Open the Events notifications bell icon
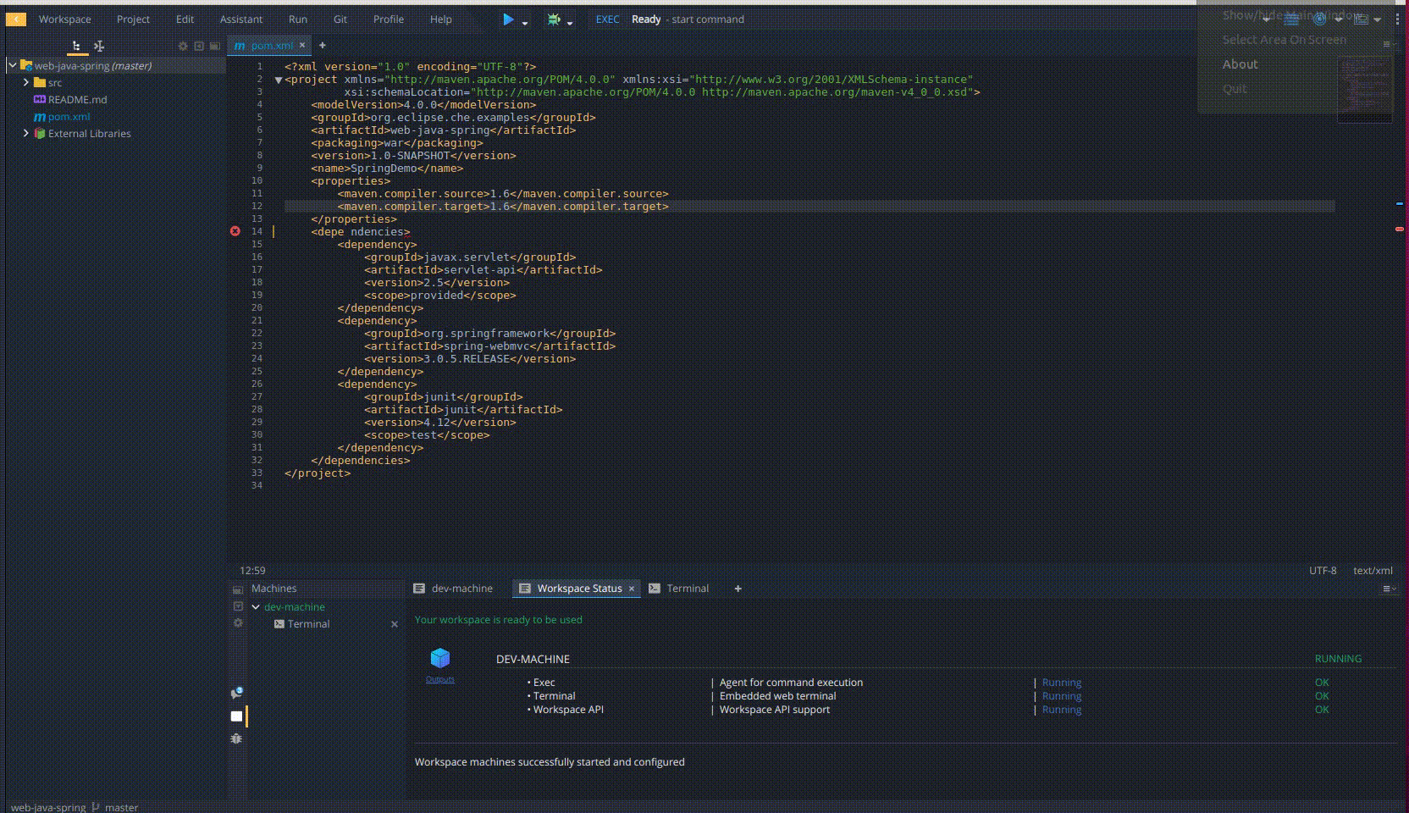Screen dimensions: 1409x813 (x=236, y=693)
